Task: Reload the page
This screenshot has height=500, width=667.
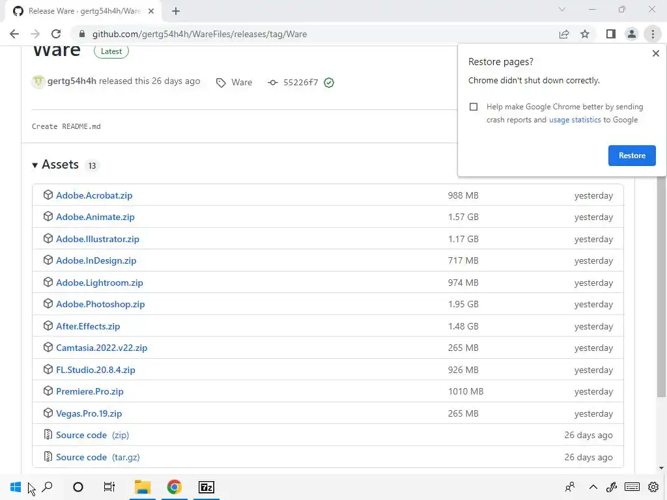Action: tap(56, 34)
